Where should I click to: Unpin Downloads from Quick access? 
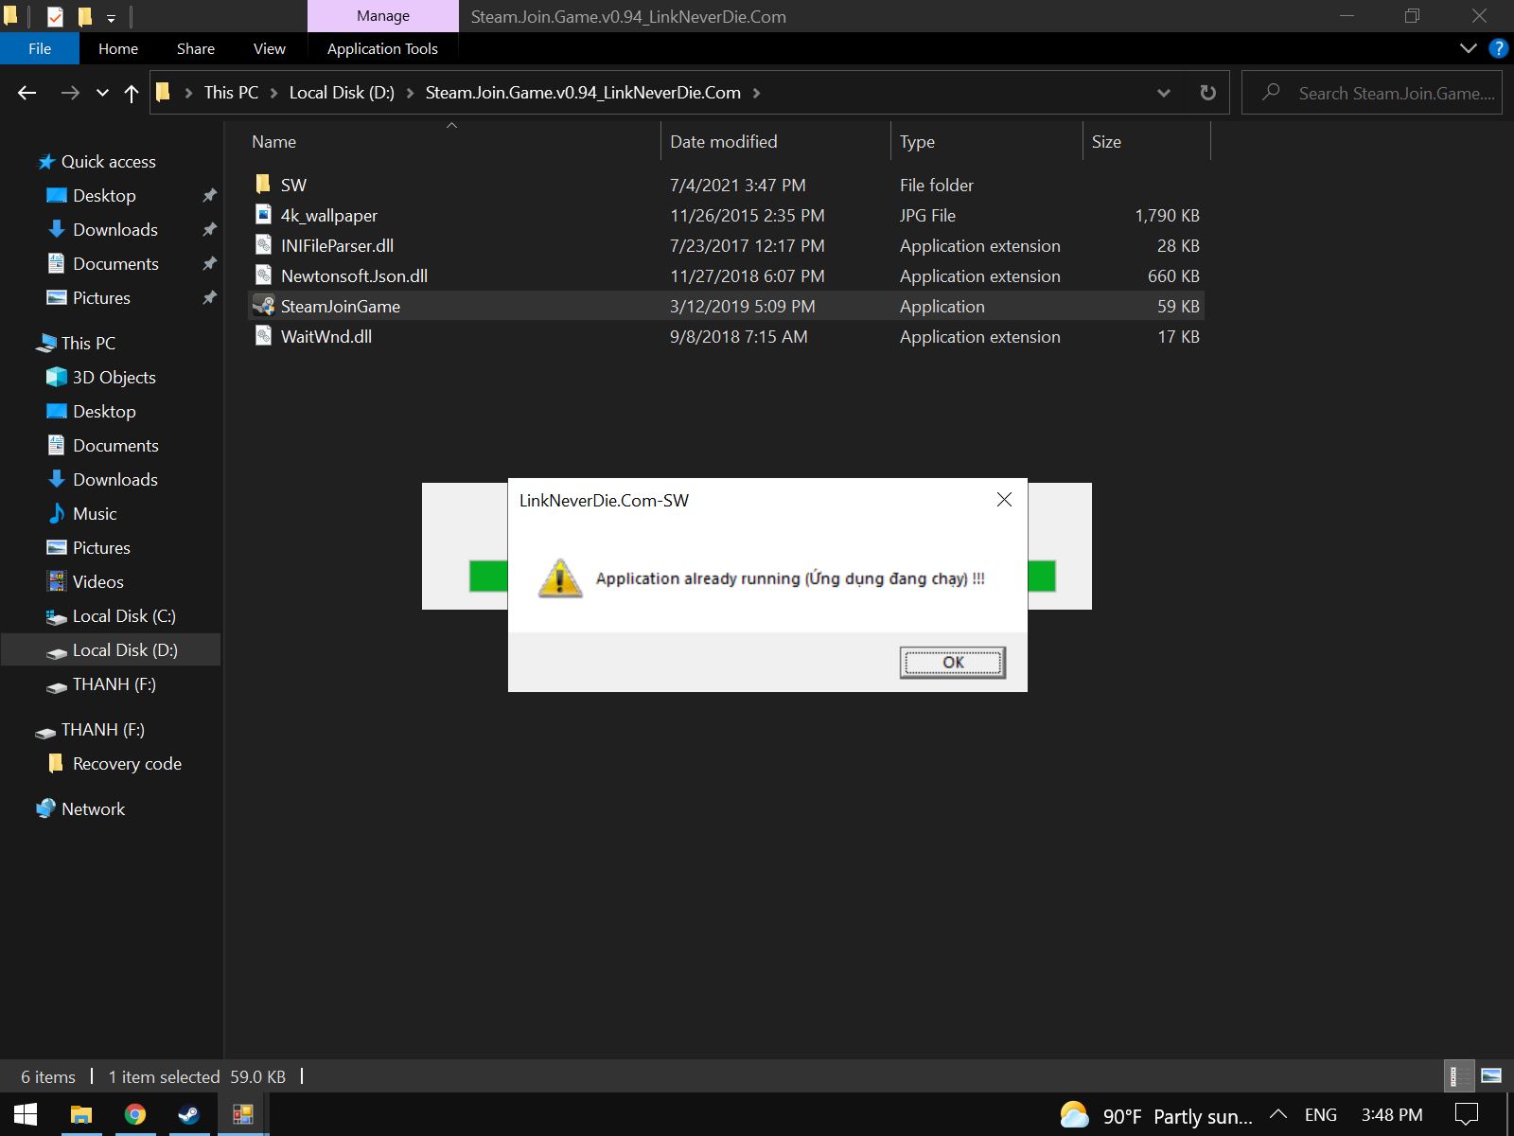(x=209, y=229)
